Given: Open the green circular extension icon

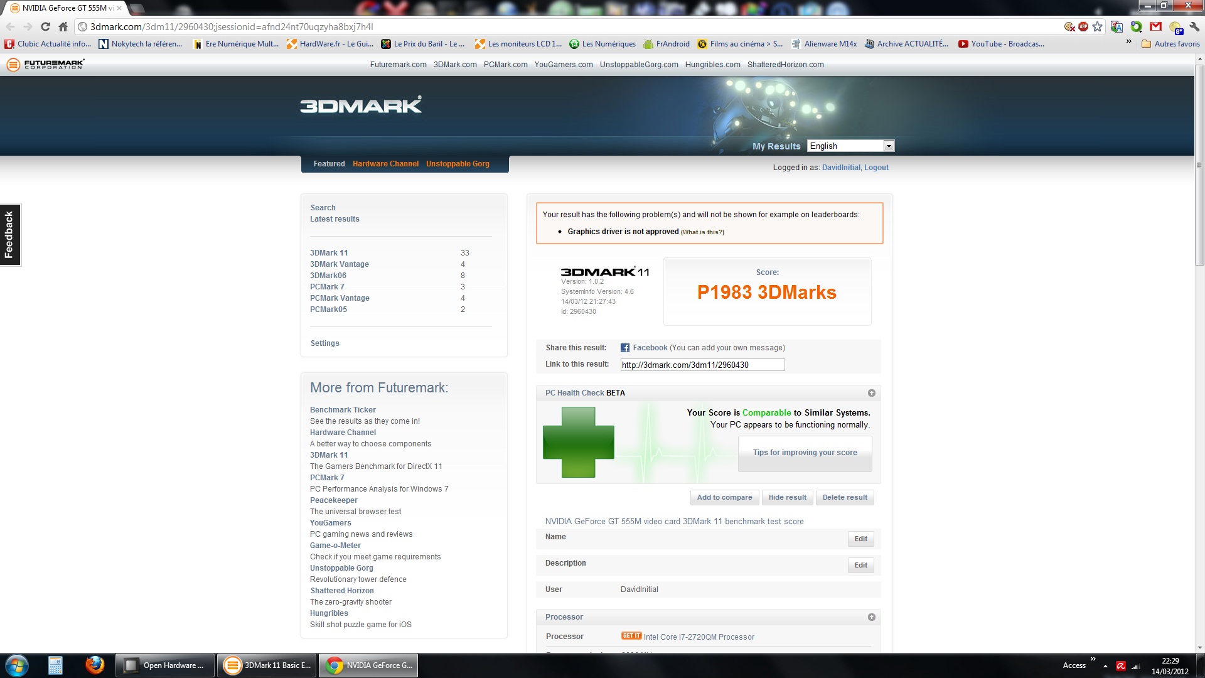Looking at the screenshot, I should click(x=1136, y=27).
